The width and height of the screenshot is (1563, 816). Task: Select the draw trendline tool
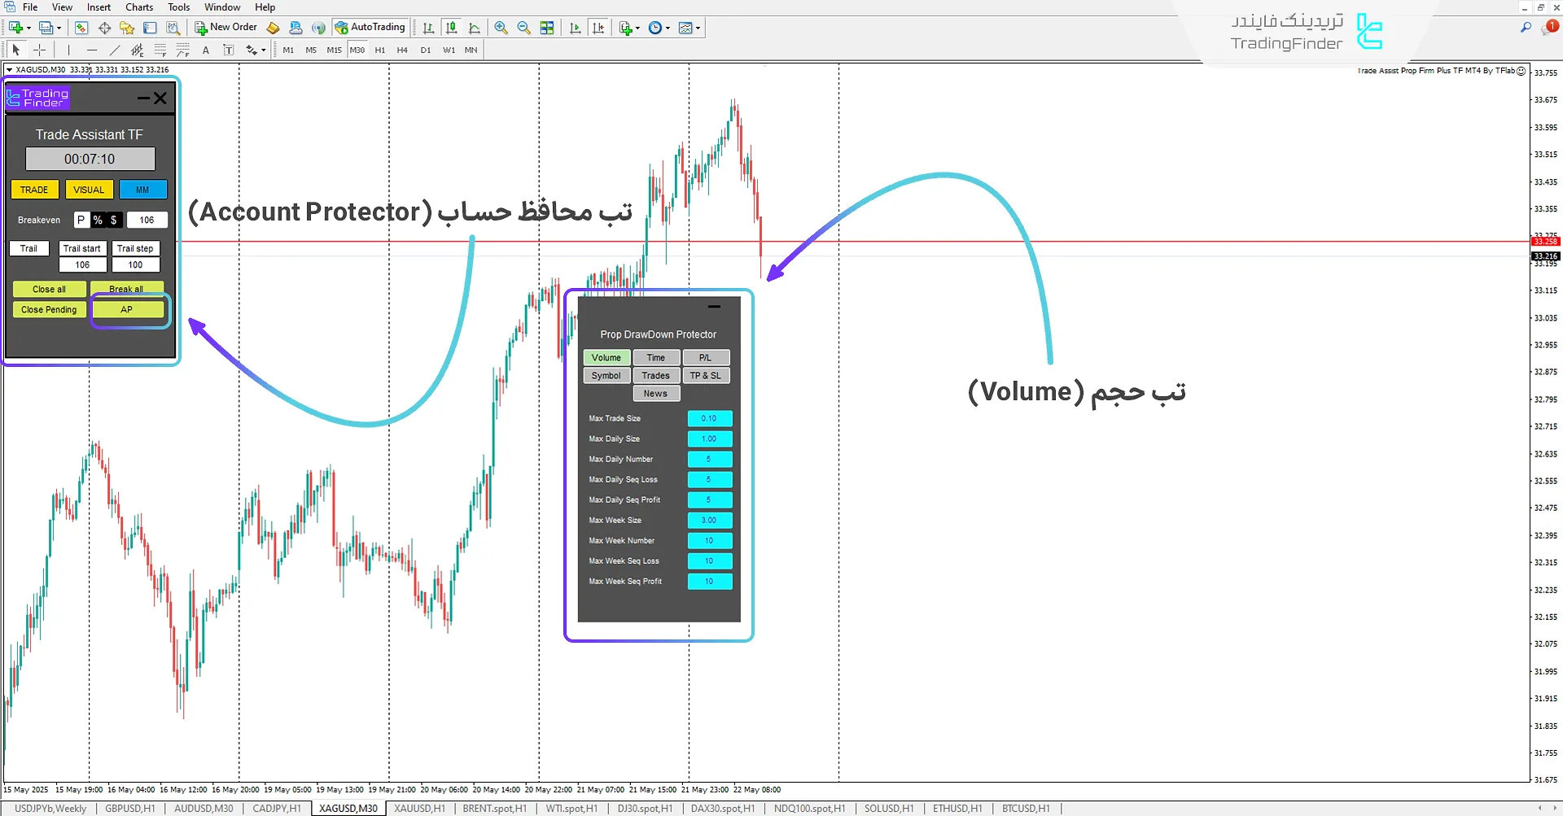point(115,50)
